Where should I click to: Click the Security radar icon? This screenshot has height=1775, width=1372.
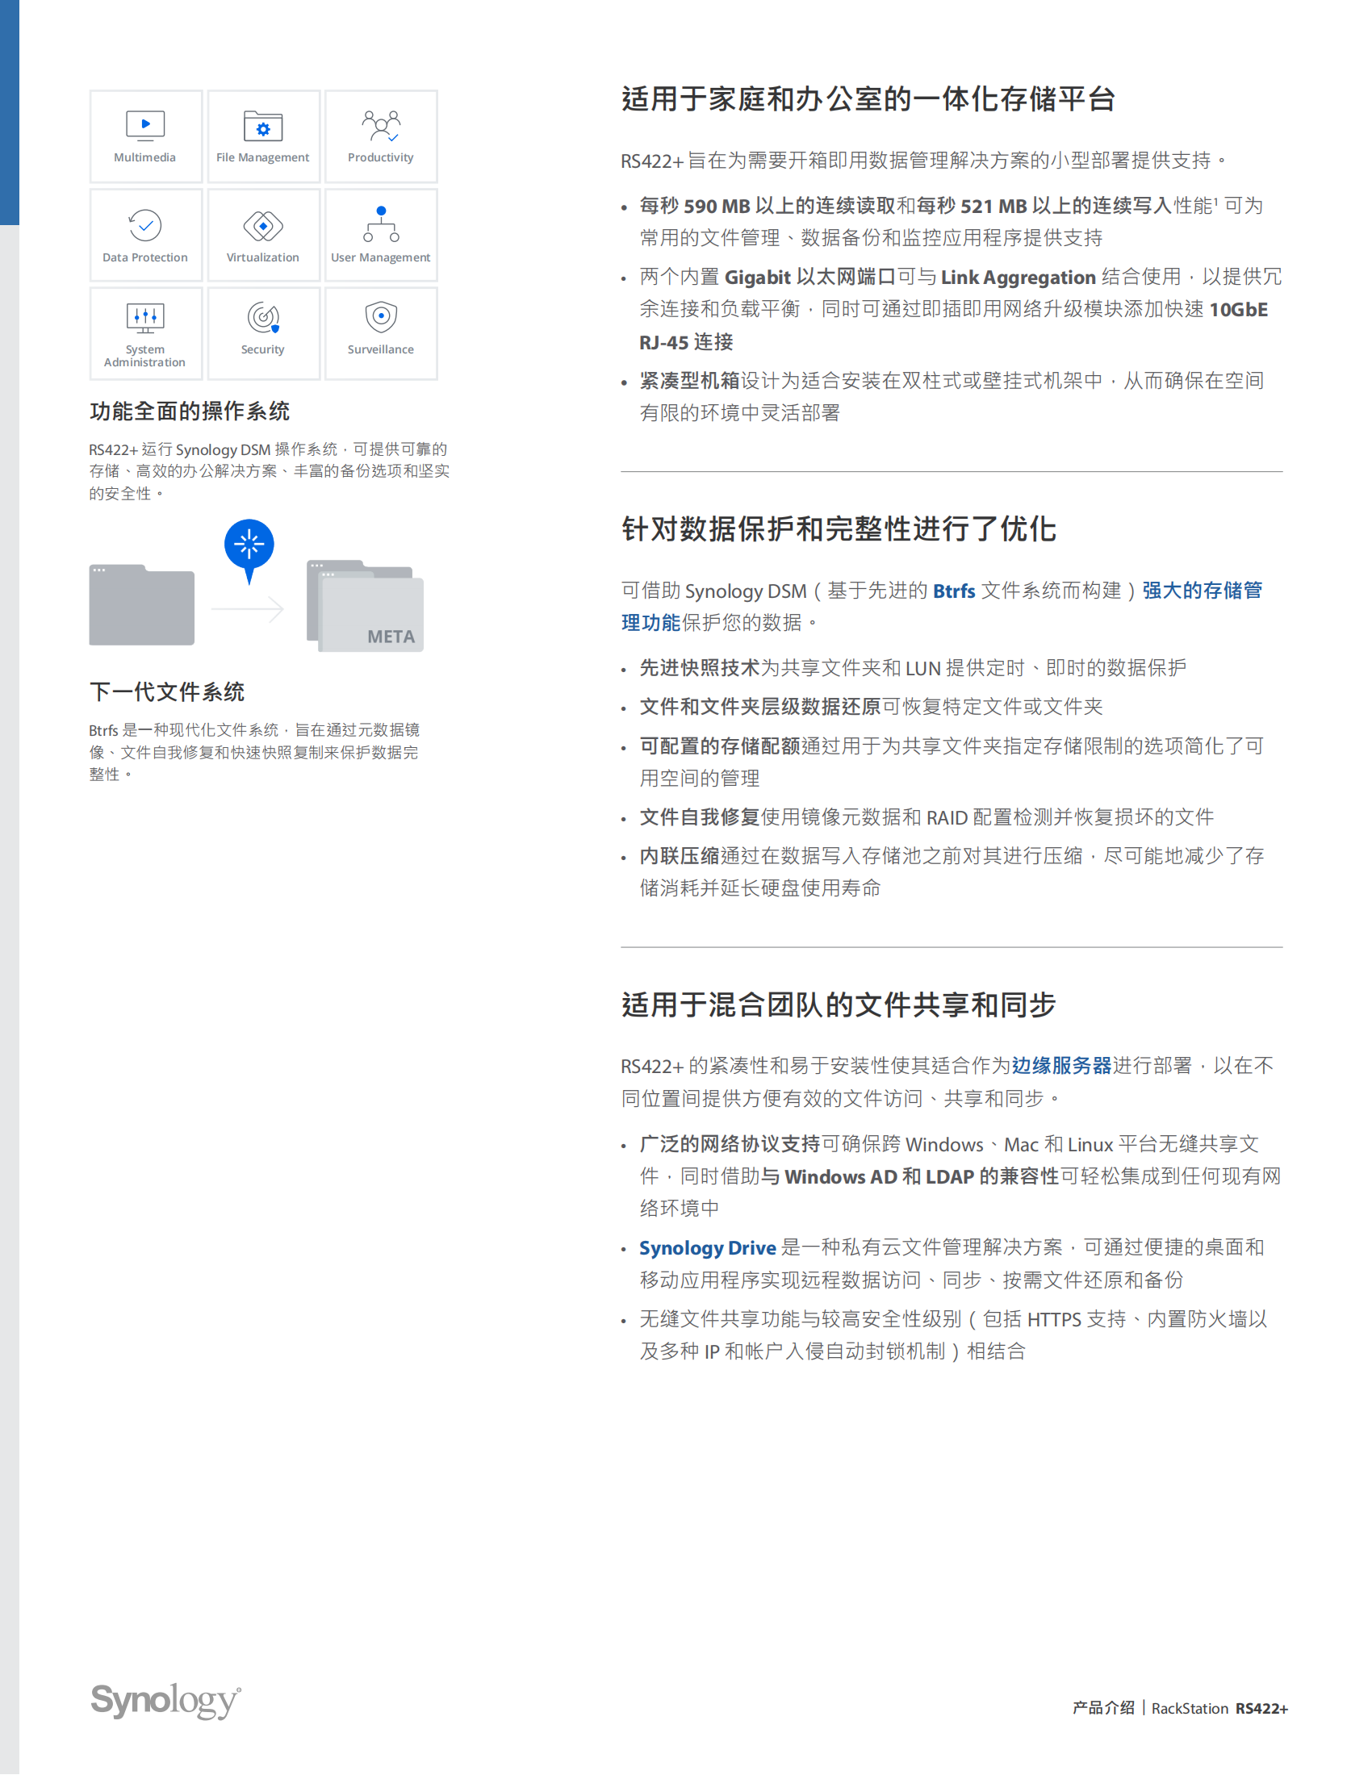[x=263, y=317]
